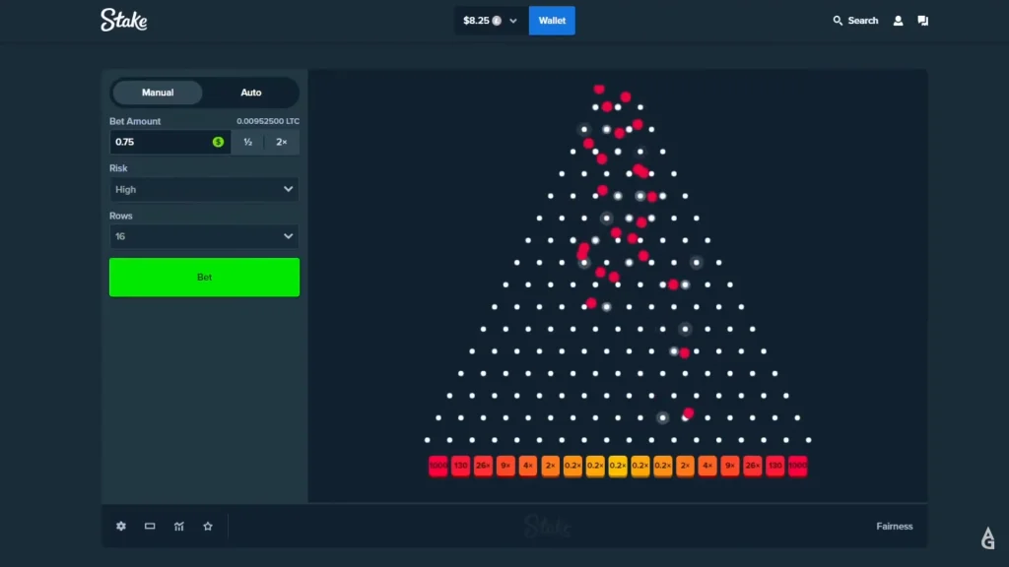
Task: Click the Search label in header
Action: tap(863, 21)
